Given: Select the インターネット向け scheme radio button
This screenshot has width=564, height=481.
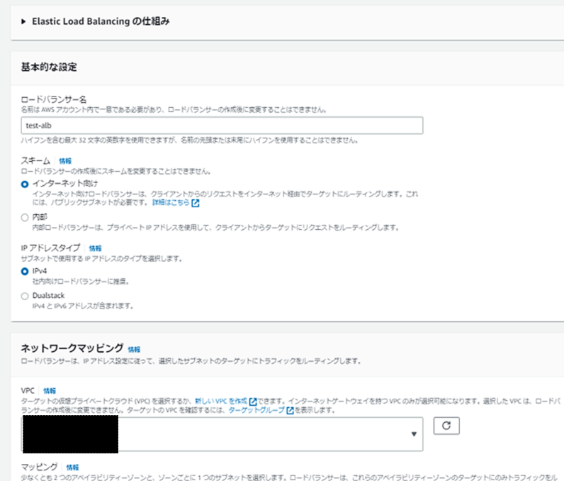Looking at the screenshot, I should (x=26, y=183).
